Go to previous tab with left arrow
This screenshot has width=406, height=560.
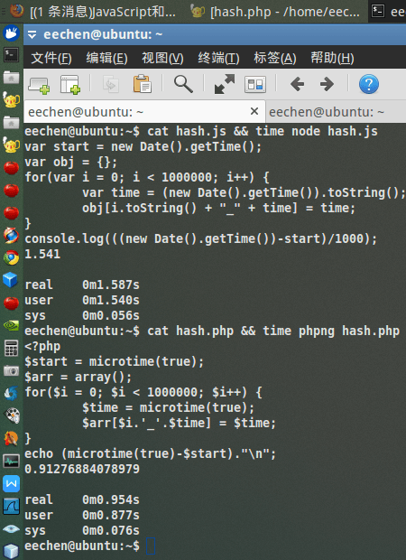coord(297,84)
